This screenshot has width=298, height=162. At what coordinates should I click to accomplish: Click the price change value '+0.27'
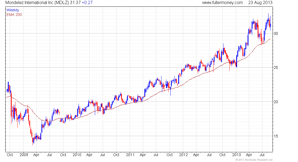[87, 3]
